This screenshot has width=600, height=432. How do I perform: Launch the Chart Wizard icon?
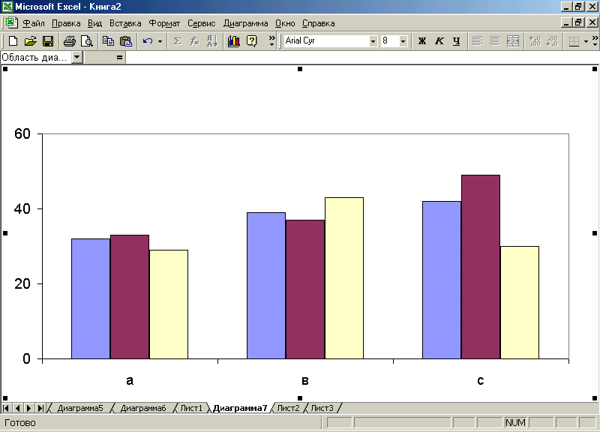coord(234,41)
